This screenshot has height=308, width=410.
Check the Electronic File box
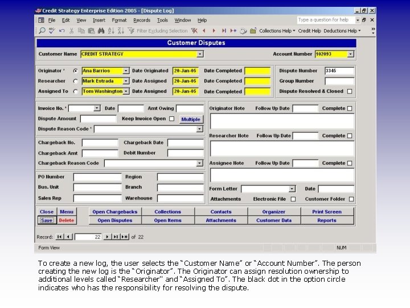[293, 199]
